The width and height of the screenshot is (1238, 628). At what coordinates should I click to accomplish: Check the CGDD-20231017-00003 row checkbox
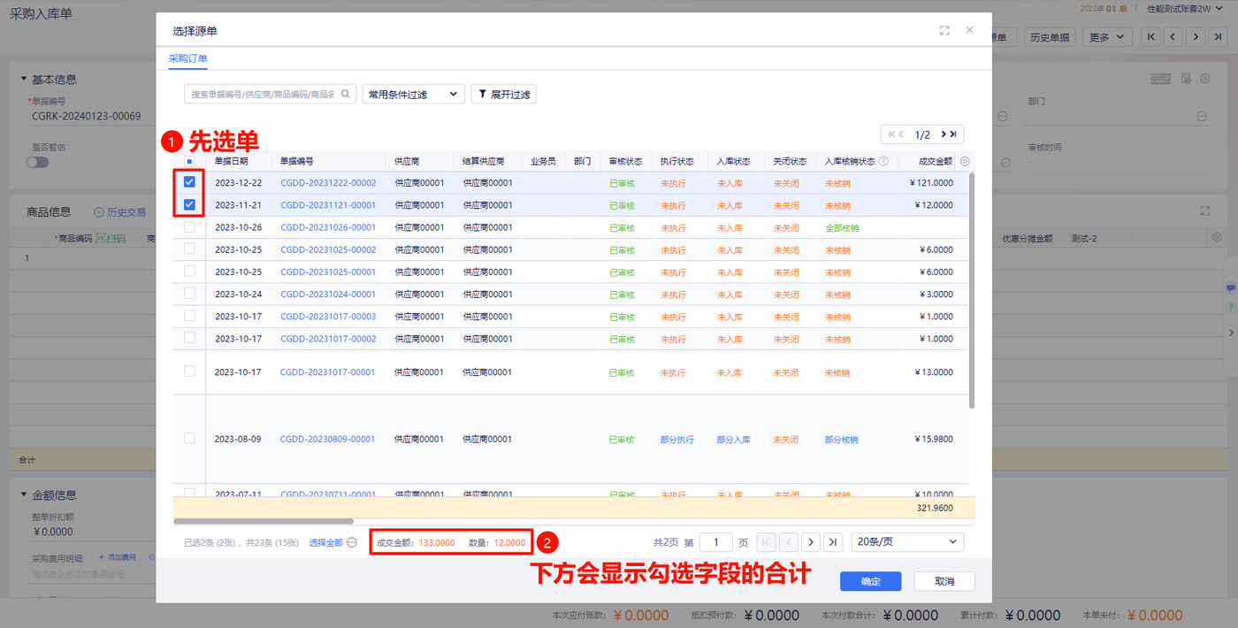(x=189, y=316)
